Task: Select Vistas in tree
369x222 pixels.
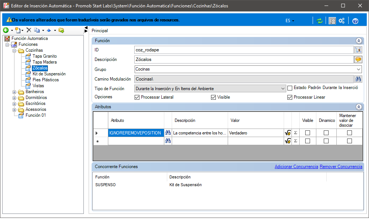Action: pos(38,86)
